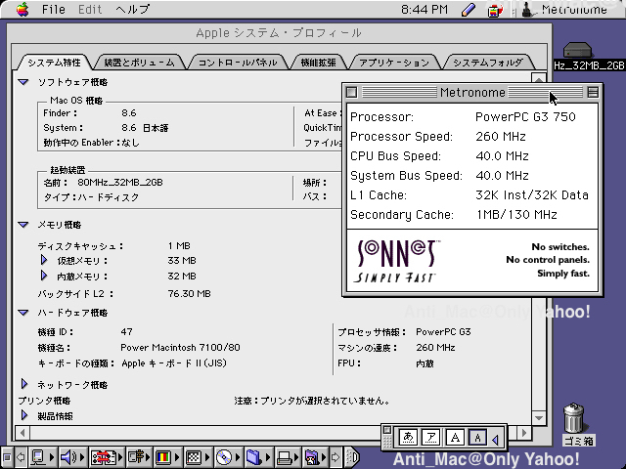Open the purple folder character module
This screenshot has width=626, height=469.
317,457
